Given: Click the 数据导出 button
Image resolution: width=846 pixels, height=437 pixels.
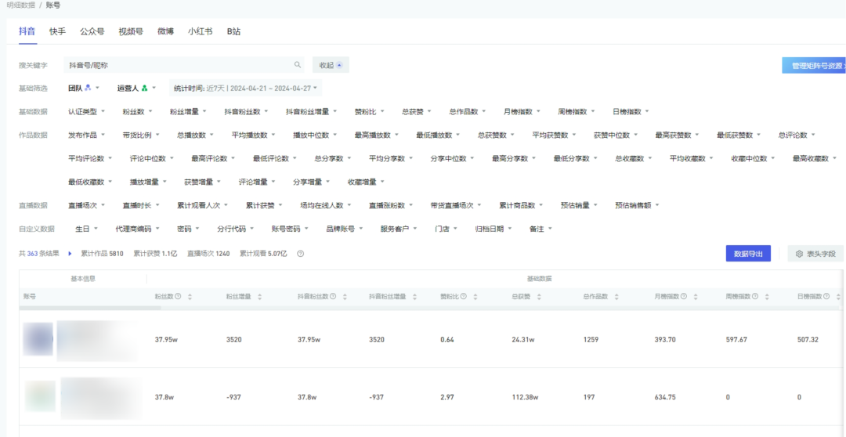Looking at the screenshot, I should tap(747, 254).
